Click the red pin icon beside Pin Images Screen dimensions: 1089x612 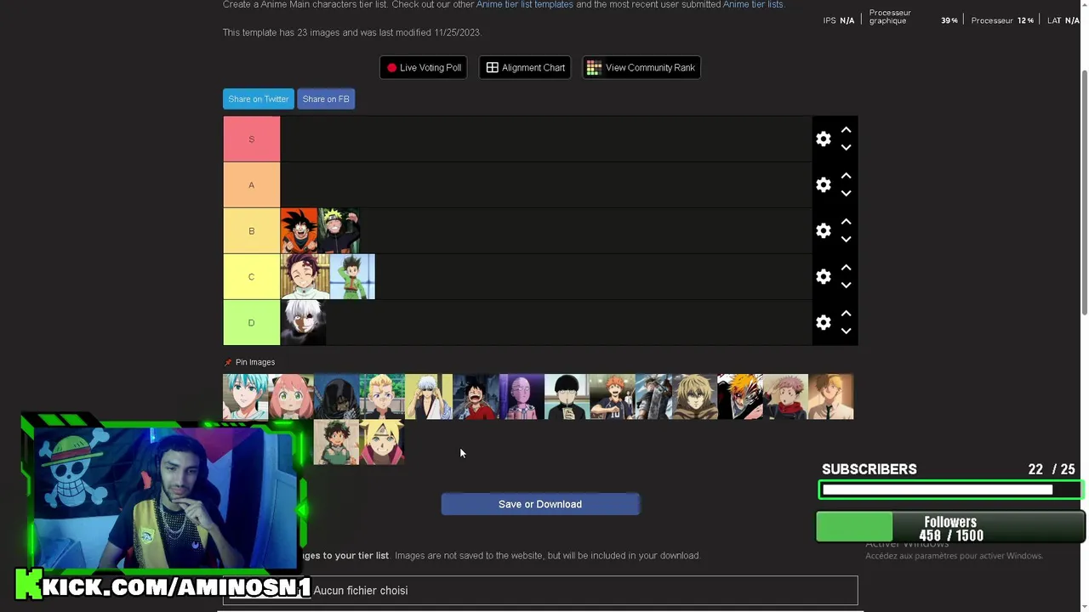tap(228, 362)
